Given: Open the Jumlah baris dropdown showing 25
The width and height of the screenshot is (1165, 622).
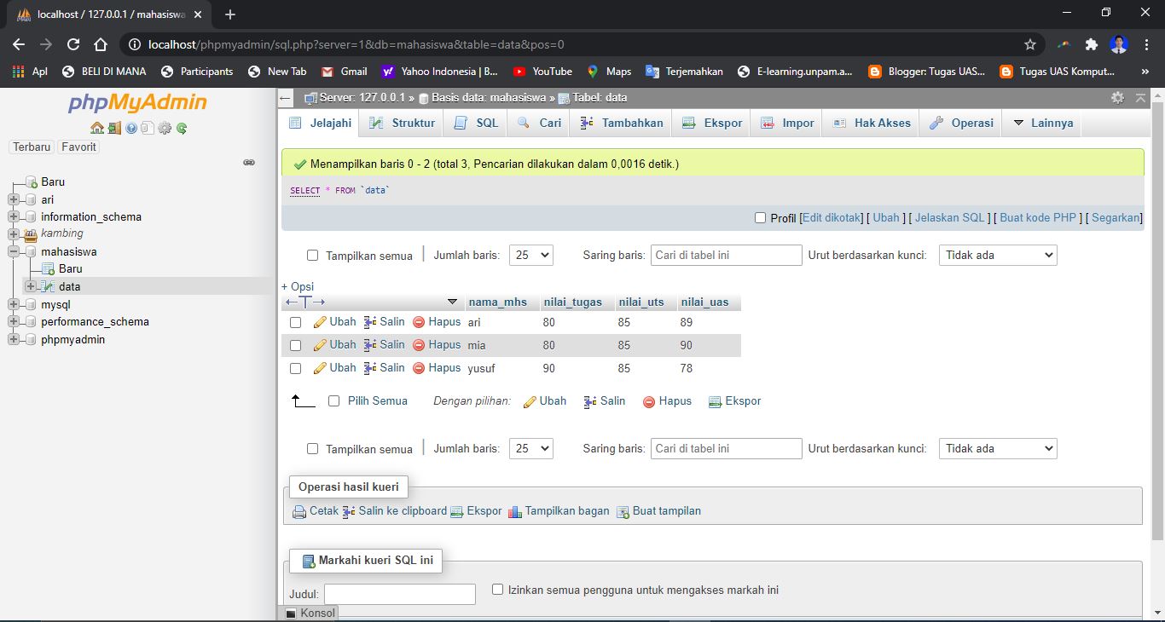Looking at the screenshot, I should click(x=530, y=255).
